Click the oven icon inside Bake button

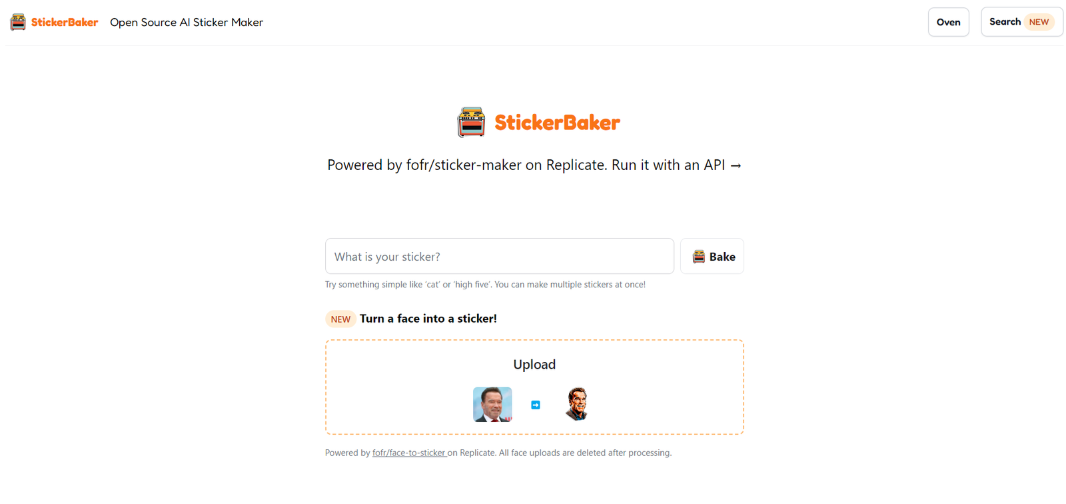[698, 257]
